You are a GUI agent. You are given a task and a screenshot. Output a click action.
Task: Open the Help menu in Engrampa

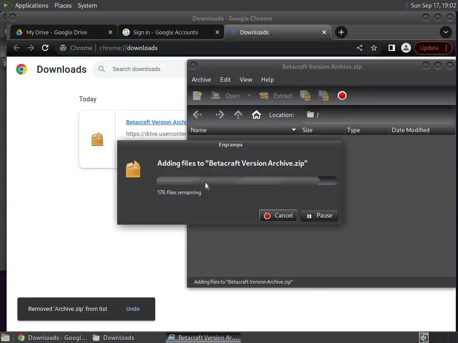click(x=267, y=79)
